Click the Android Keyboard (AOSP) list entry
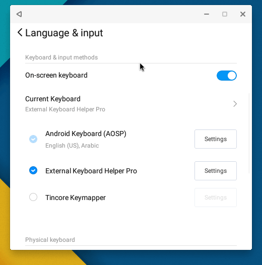 tap(86, 139)
